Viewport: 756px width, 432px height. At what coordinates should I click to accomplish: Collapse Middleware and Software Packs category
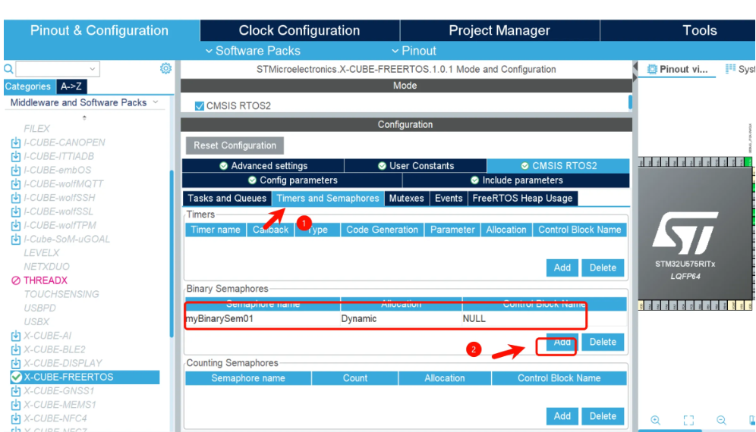156,102
